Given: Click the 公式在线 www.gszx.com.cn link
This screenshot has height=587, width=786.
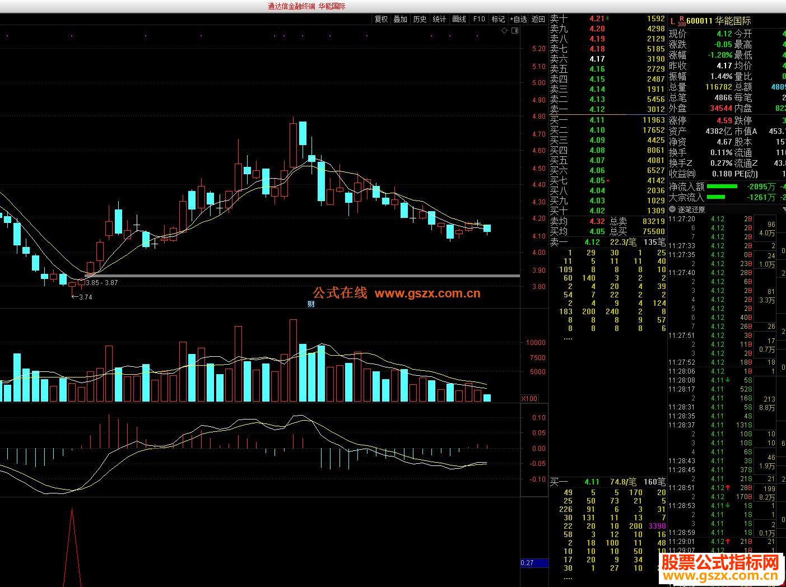Looking at the screenshot, I should [397, 293].
